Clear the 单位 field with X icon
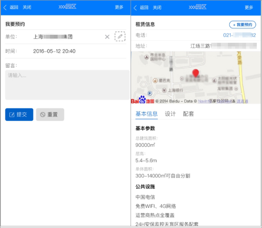 (107, 37)
